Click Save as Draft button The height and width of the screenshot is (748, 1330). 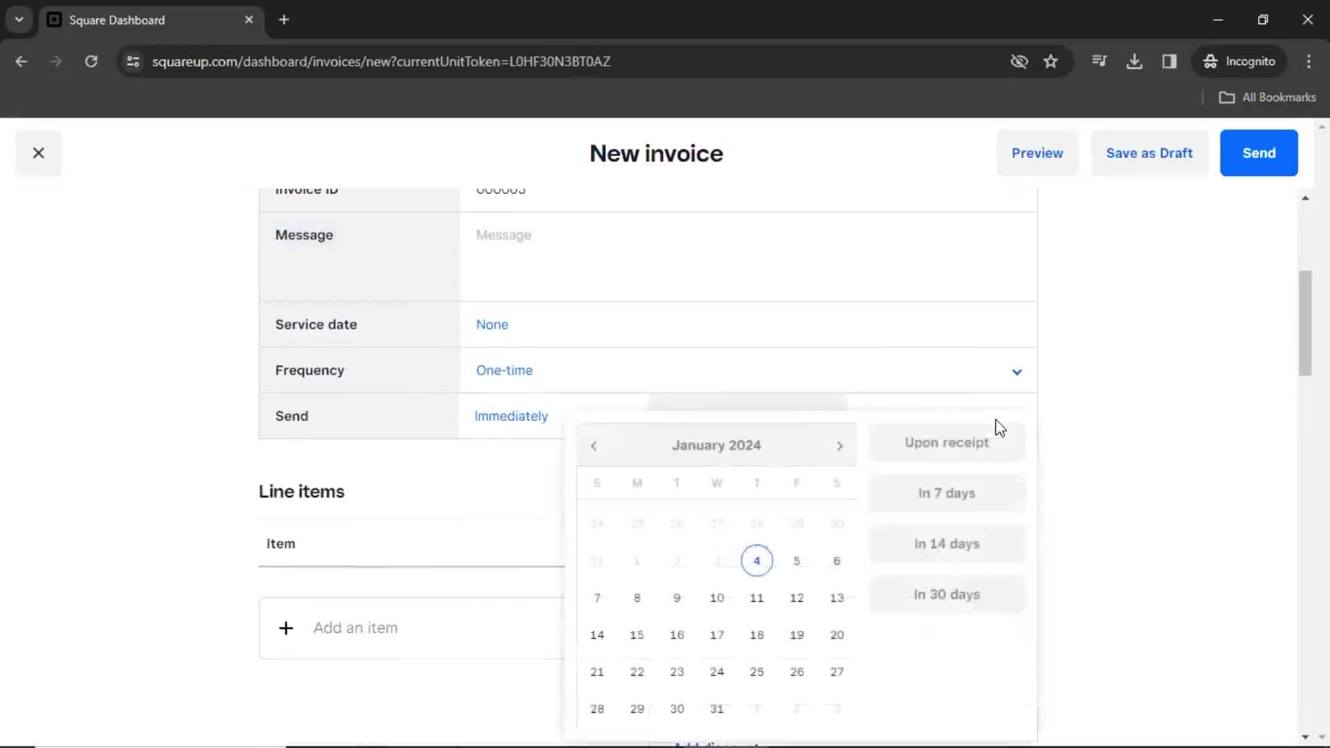click(1149, 152)
